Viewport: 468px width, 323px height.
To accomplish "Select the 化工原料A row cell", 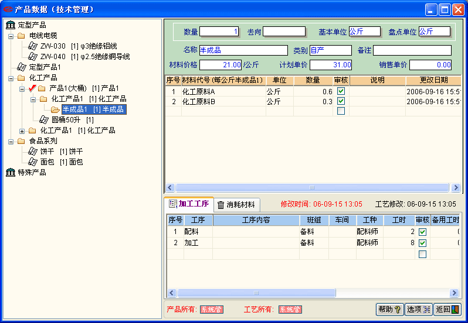I will pyautogui.click(x=223, y=91).
